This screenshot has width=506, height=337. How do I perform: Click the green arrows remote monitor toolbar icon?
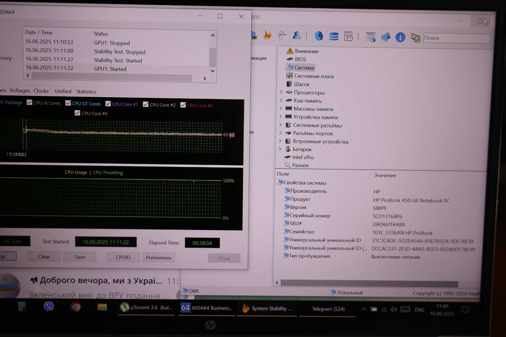click(x=415, y=38)
